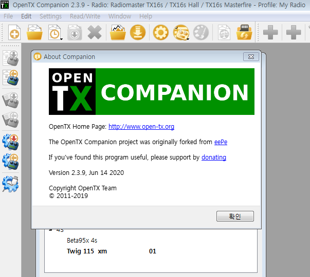Select the Twig 115 xm model
The width and height of the screenshot is (310, 277).
(x=87, y=251)
